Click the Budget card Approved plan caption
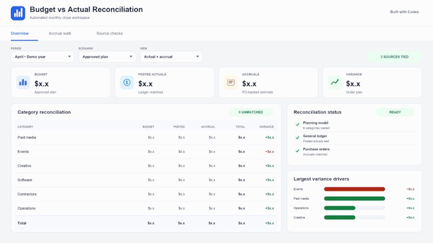 tap(45, 92)
